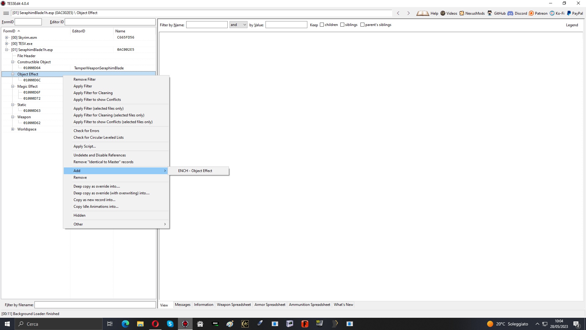Expand the TESV.exe tree node

(x=6, y=44)
